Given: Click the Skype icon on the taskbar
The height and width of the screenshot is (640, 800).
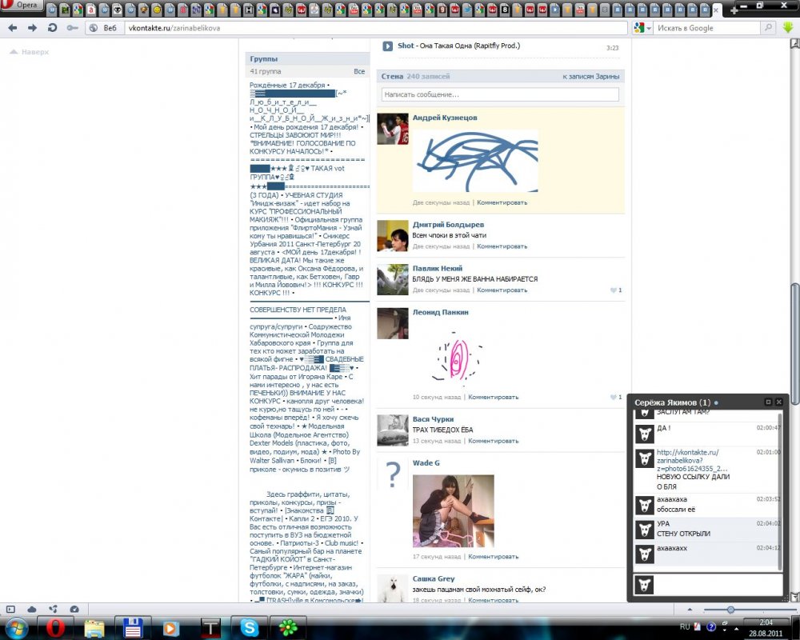Looking at the screenshot, I should (250, 628).
